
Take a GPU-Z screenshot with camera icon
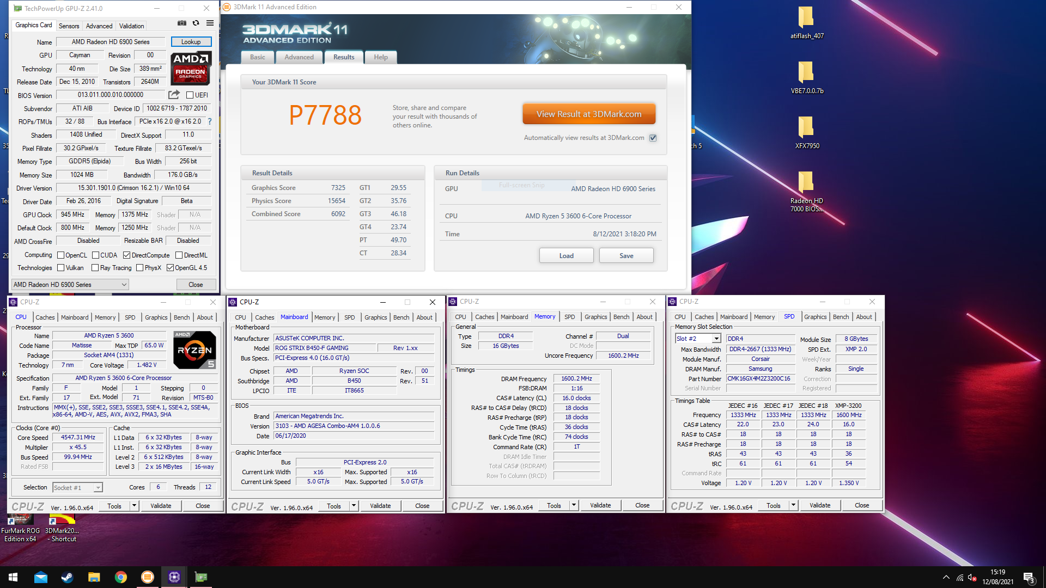coord(182,23)
